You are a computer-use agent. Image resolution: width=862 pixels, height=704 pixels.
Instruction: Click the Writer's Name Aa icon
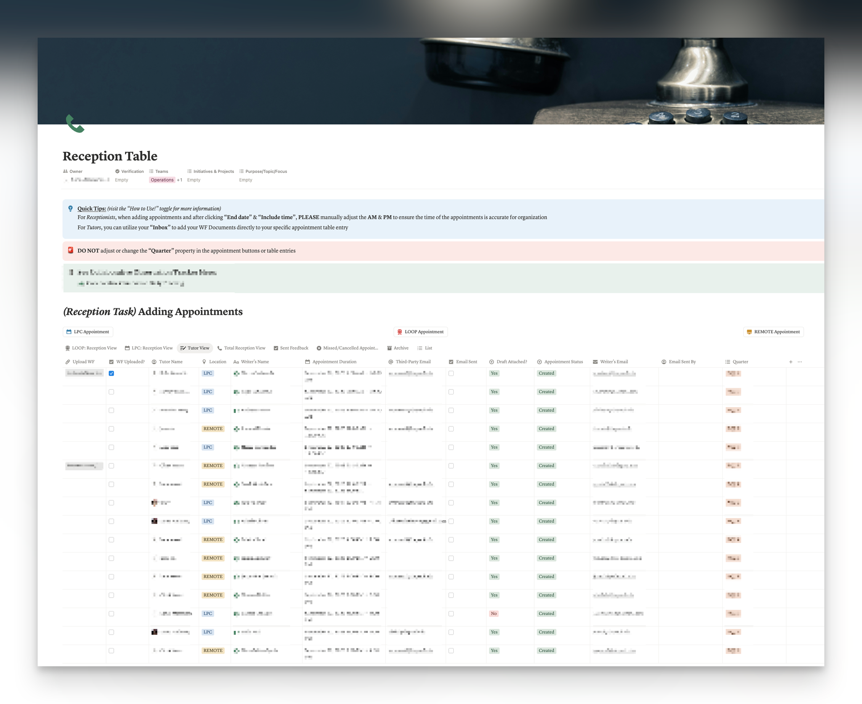coord(236,361)
